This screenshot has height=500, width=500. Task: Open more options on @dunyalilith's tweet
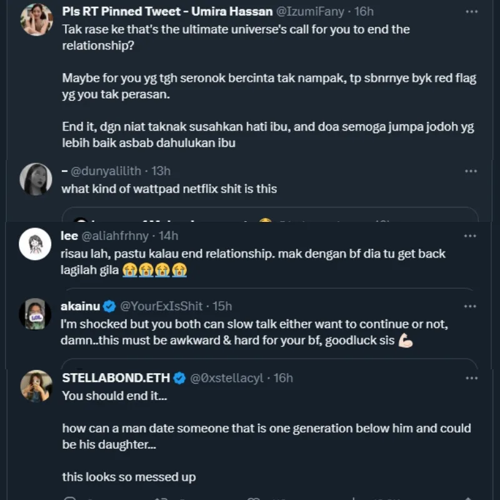point(471,171)
